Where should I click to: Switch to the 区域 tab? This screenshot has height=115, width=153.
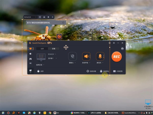pyautogui.click(x=54, y=49)
